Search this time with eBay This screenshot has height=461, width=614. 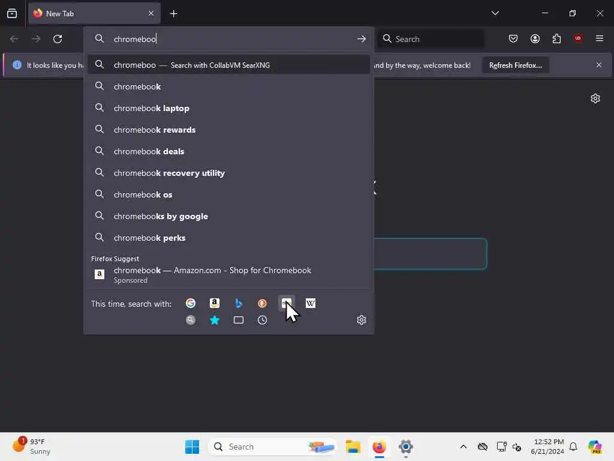click(x=286, y=303)
